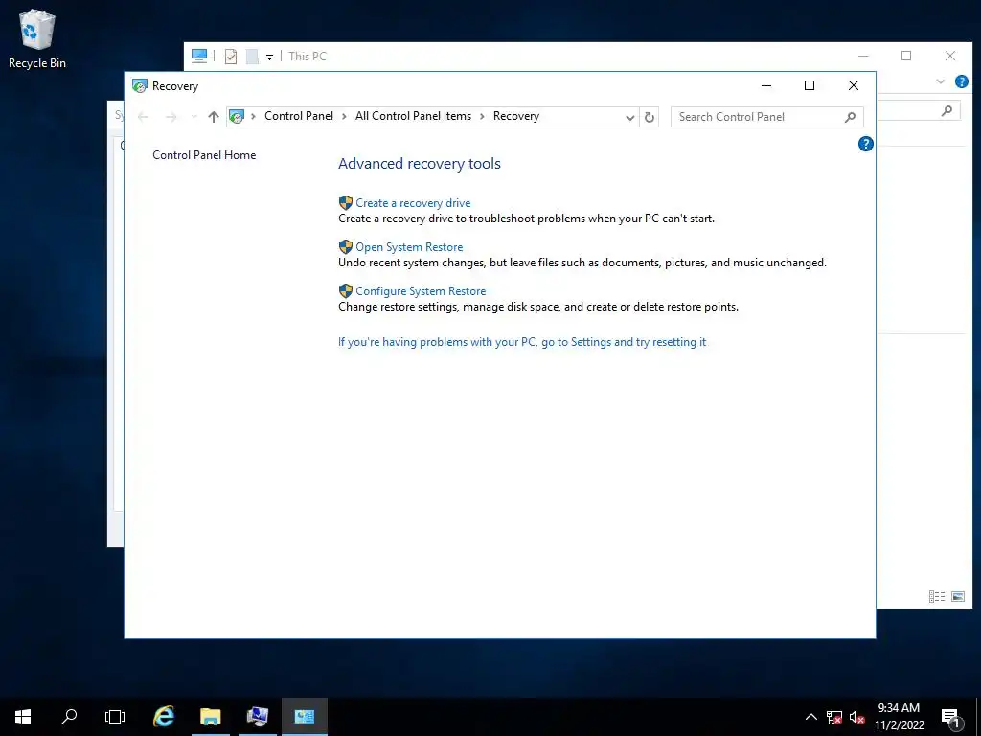This screenshot has height=736, width=981.
Task: Switch This PC to details view icon
Action: 937,596
